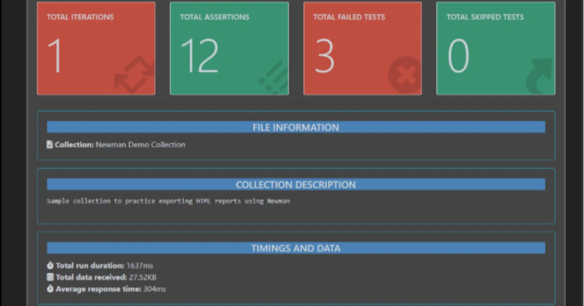The height and width of the screenshot is (306, 584).
Task: Click the Sample collection description text
Action: pos(168,201)
